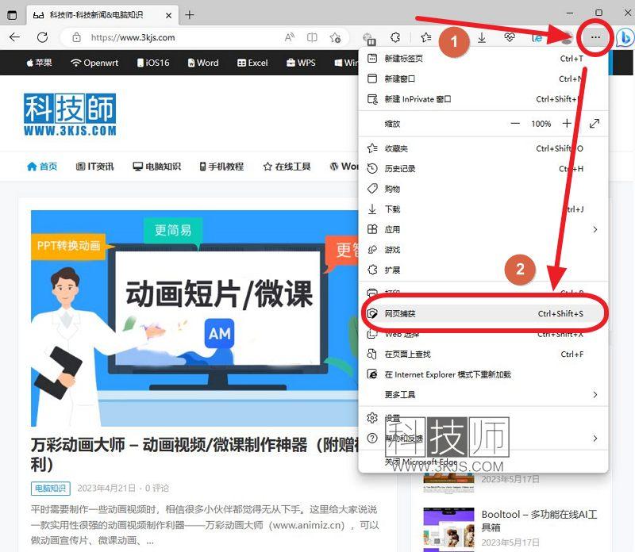
Task: Click the browser back arrow
Action: point(14,37)
